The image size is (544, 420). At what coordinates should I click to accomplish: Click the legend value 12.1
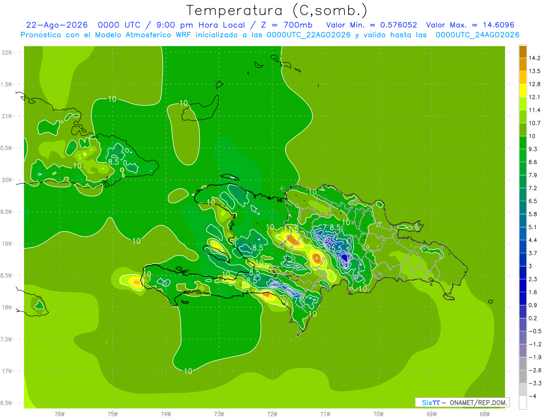click(534, 97)
